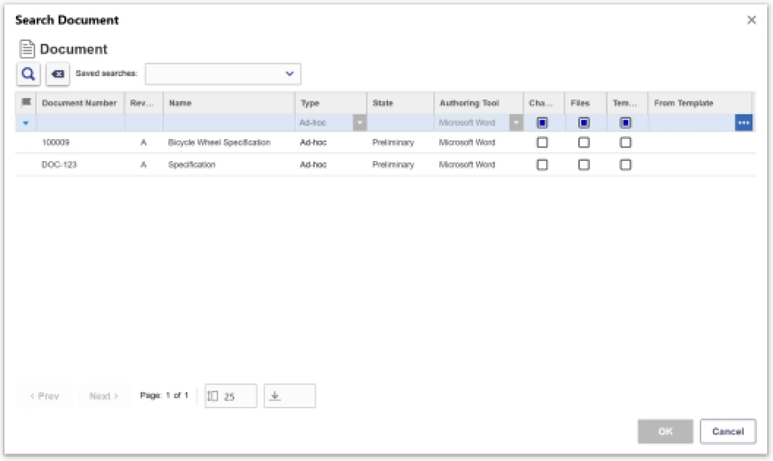Check the Files box for document 100009
Image resolution: width=773 pixels, height=461 pixels.
pyautogui.click(x=584, y=142)
